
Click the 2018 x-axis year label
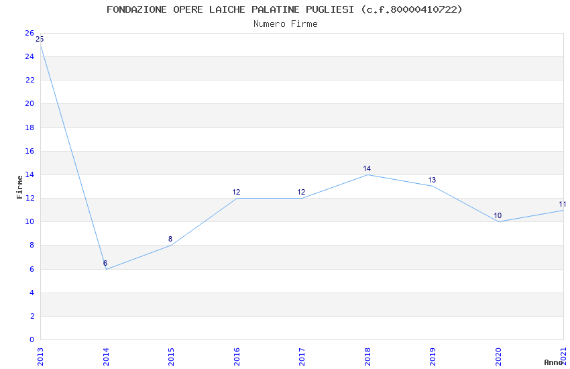click(x=367, y=357)
